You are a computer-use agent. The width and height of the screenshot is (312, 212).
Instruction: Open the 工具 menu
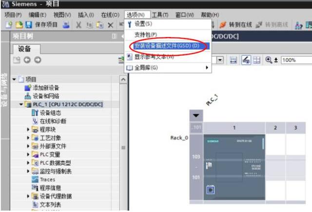(x=160, y=15)
